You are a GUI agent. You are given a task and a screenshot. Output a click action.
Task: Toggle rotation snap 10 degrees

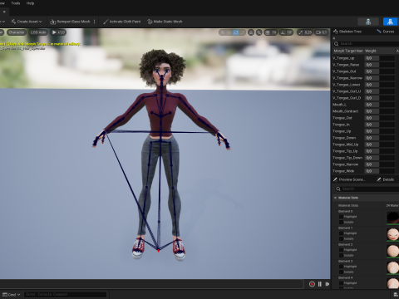[286, 32]
